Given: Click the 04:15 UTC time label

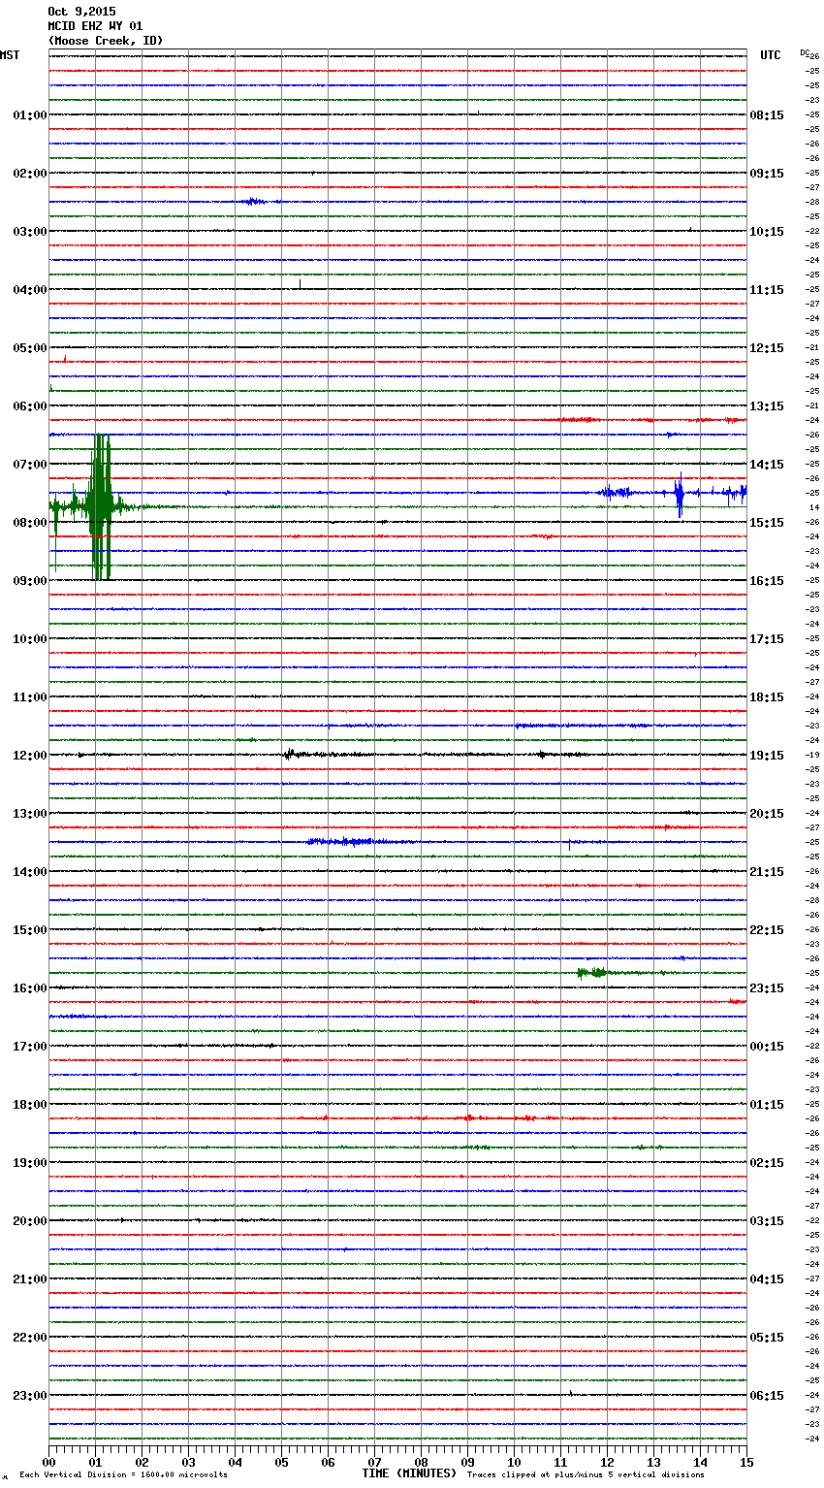Looking at the screenshot, I should [767, 1279].
